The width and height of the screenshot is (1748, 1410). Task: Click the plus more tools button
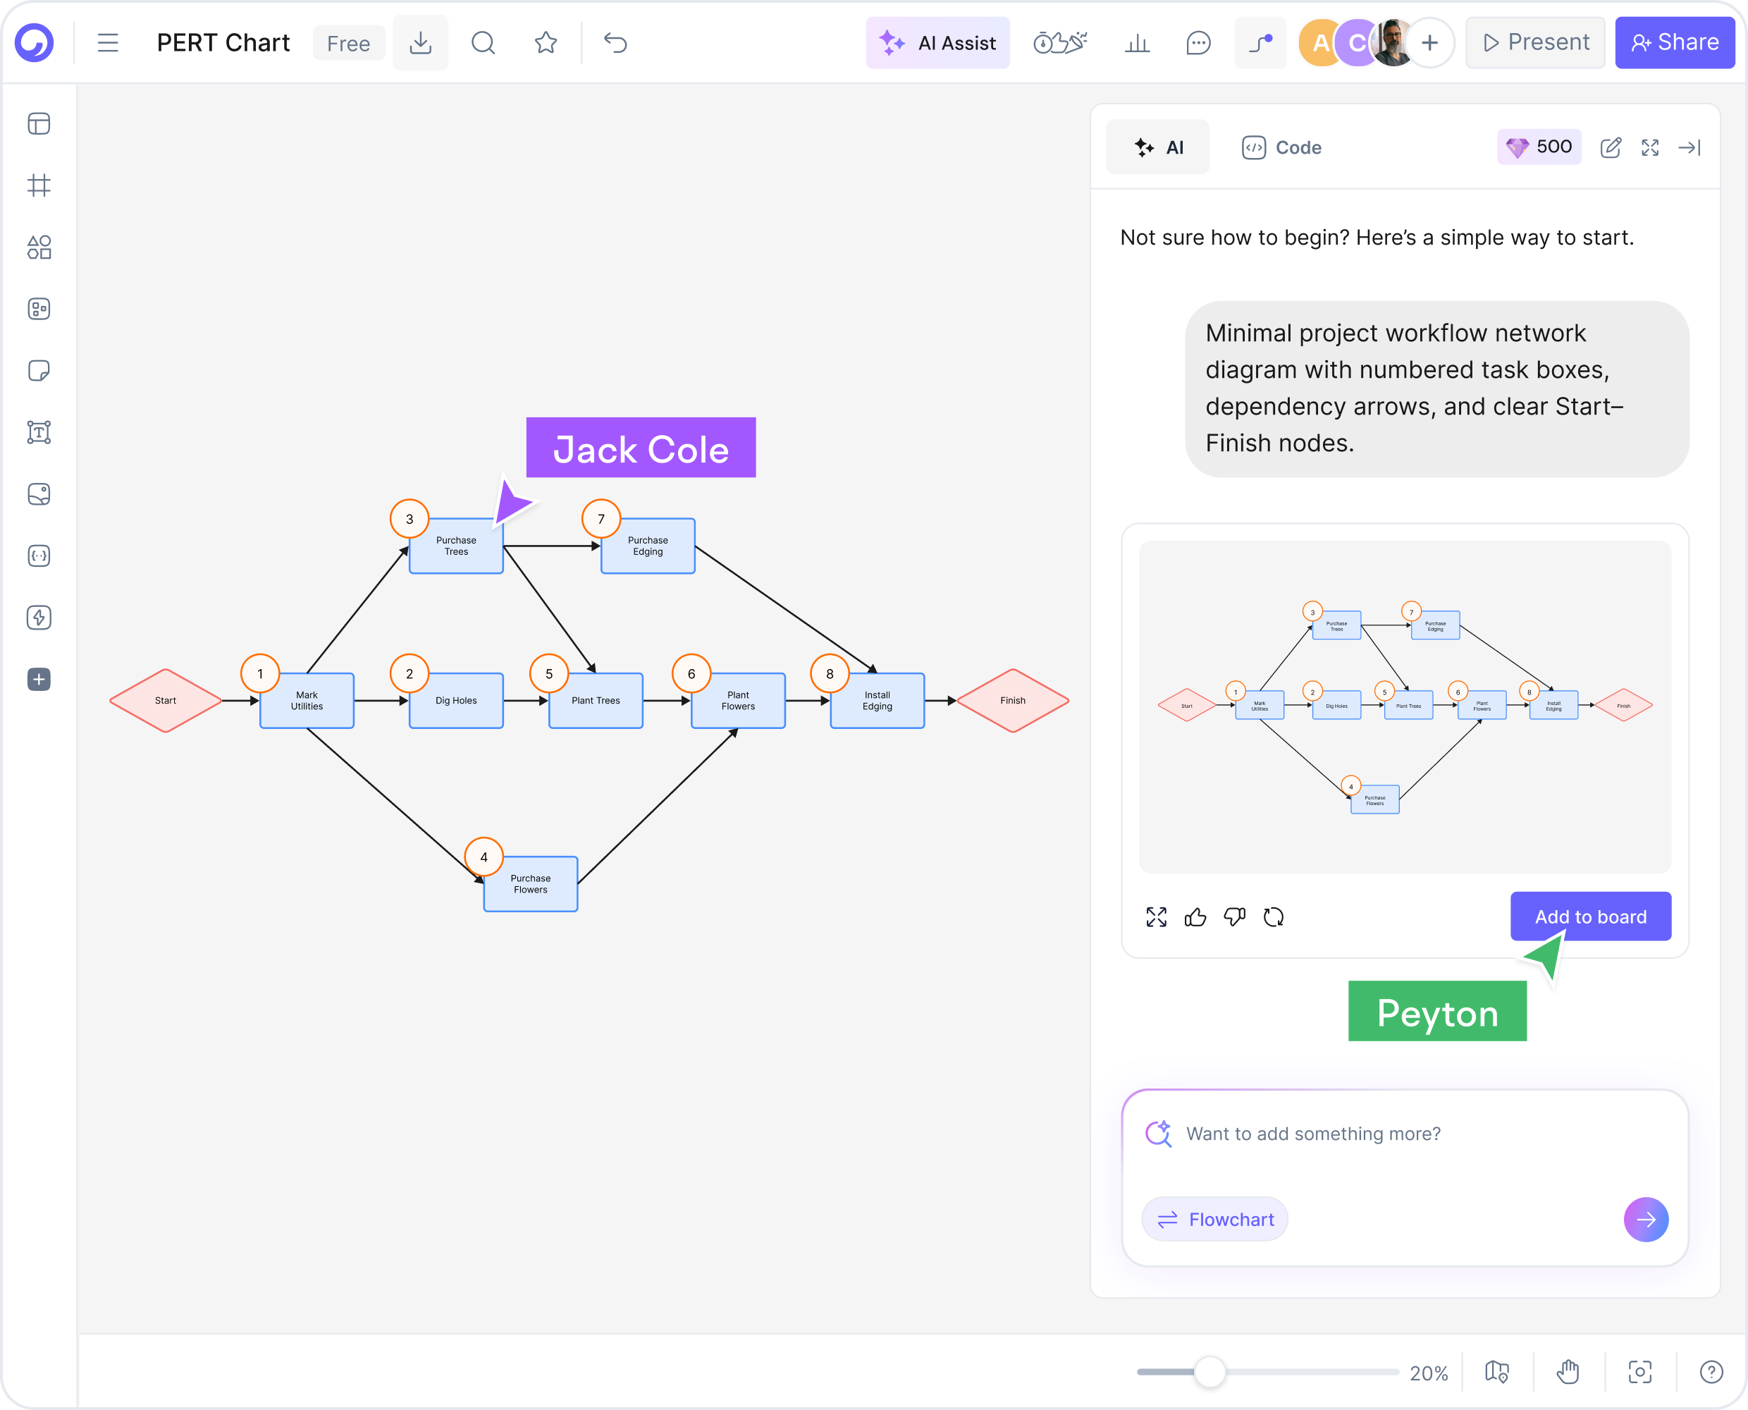(39, 679)
